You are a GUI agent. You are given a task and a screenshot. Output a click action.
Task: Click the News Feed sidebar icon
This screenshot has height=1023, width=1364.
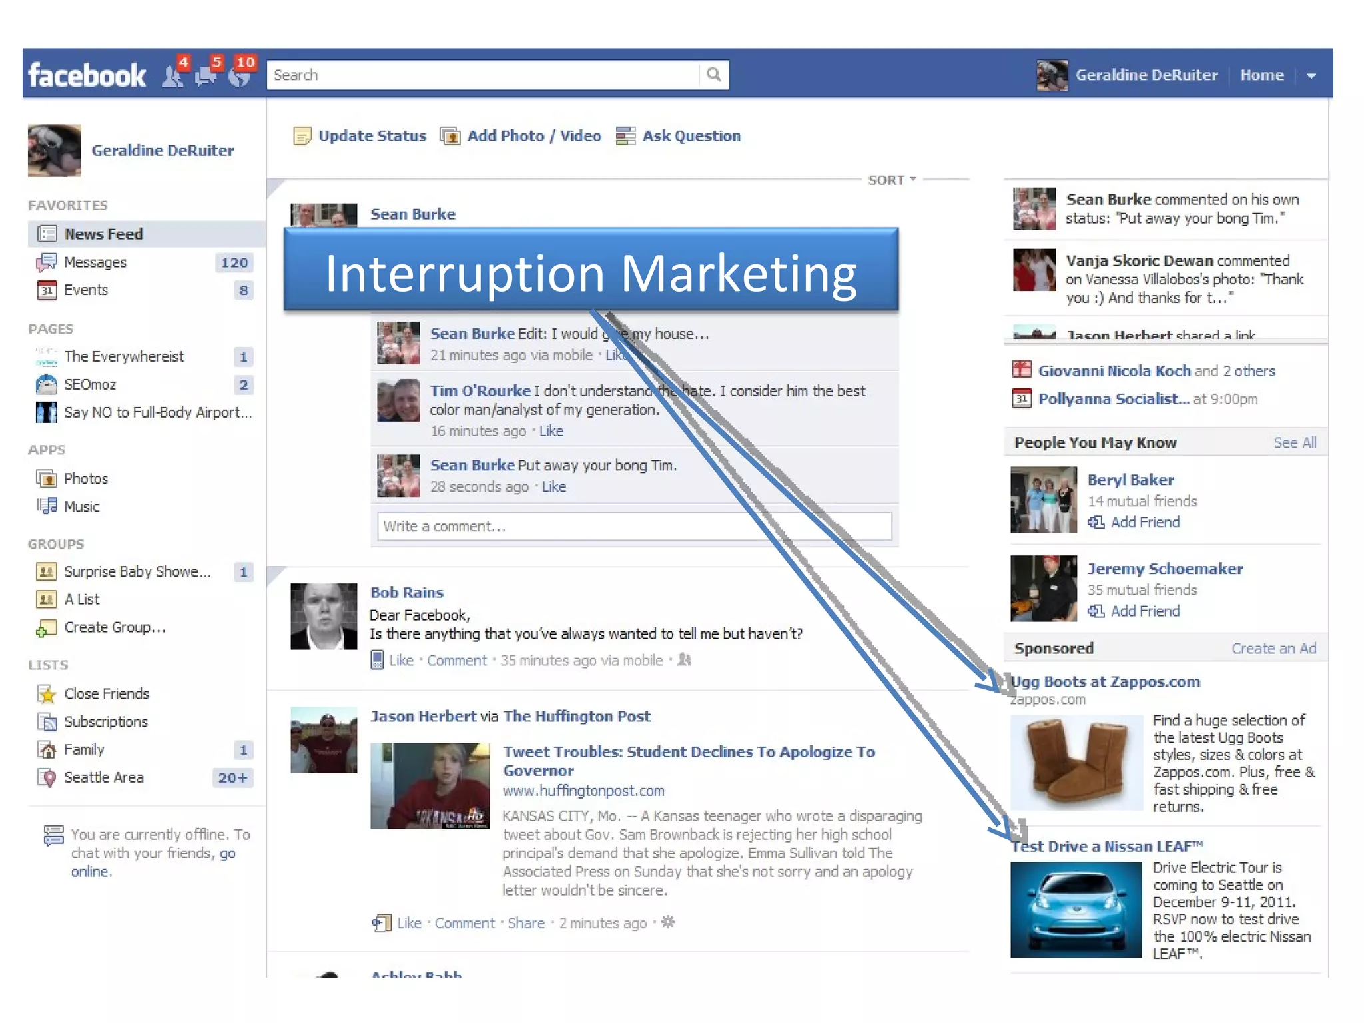(x=47, y=234)
